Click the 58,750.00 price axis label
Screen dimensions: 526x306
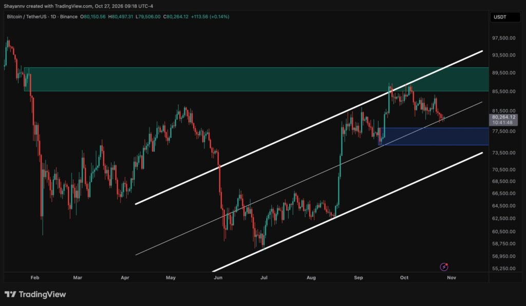pos(503,244)
